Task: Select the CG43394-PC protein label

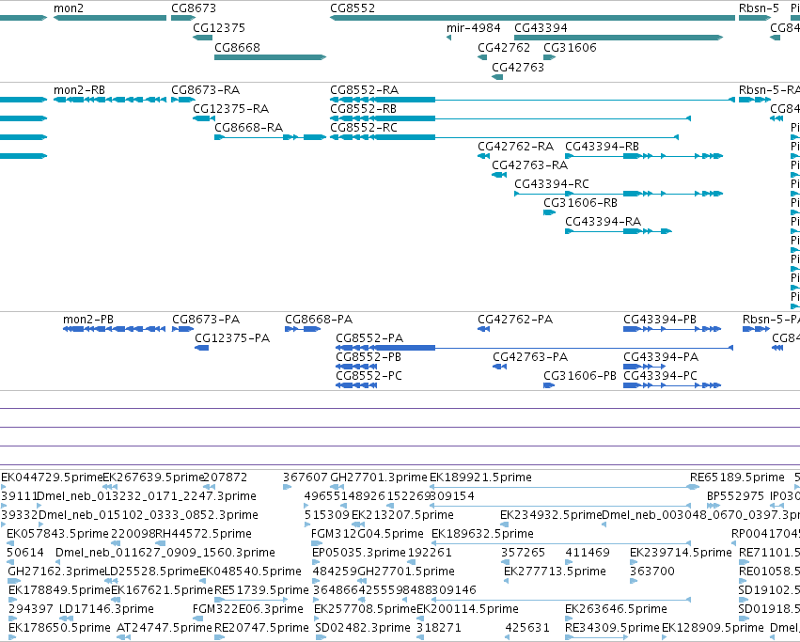Action: 660,376
